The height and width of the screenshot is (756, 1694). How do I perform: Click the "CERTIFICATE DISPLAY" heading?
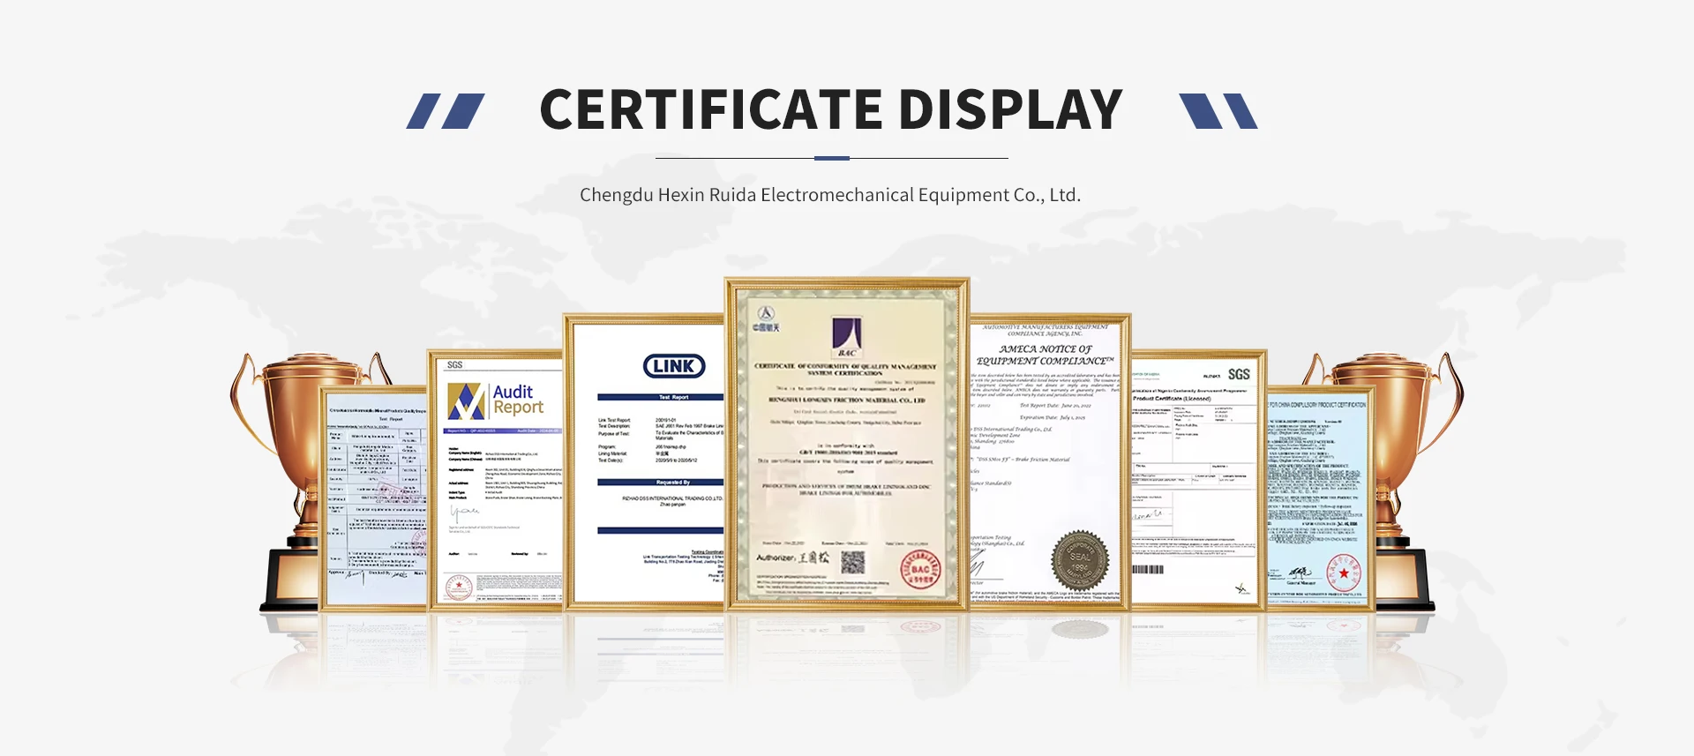(830, 110)
